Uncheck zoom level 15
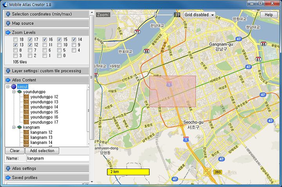This screenshot has height=187, width=282. point(59,40)
